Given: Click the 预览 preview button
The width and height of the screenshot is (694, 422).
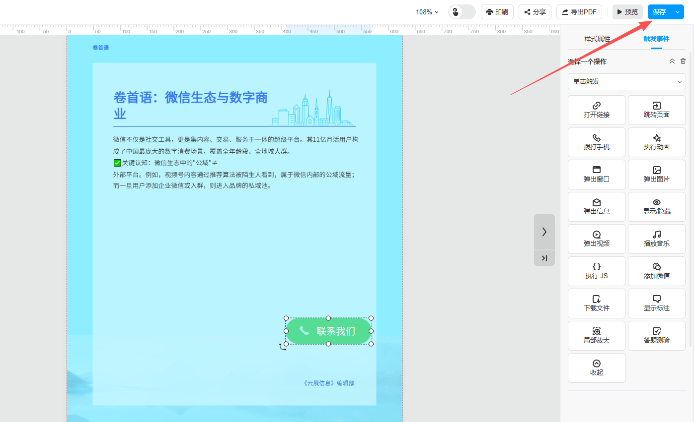Looking at the screenshot, I should (627, 12).
